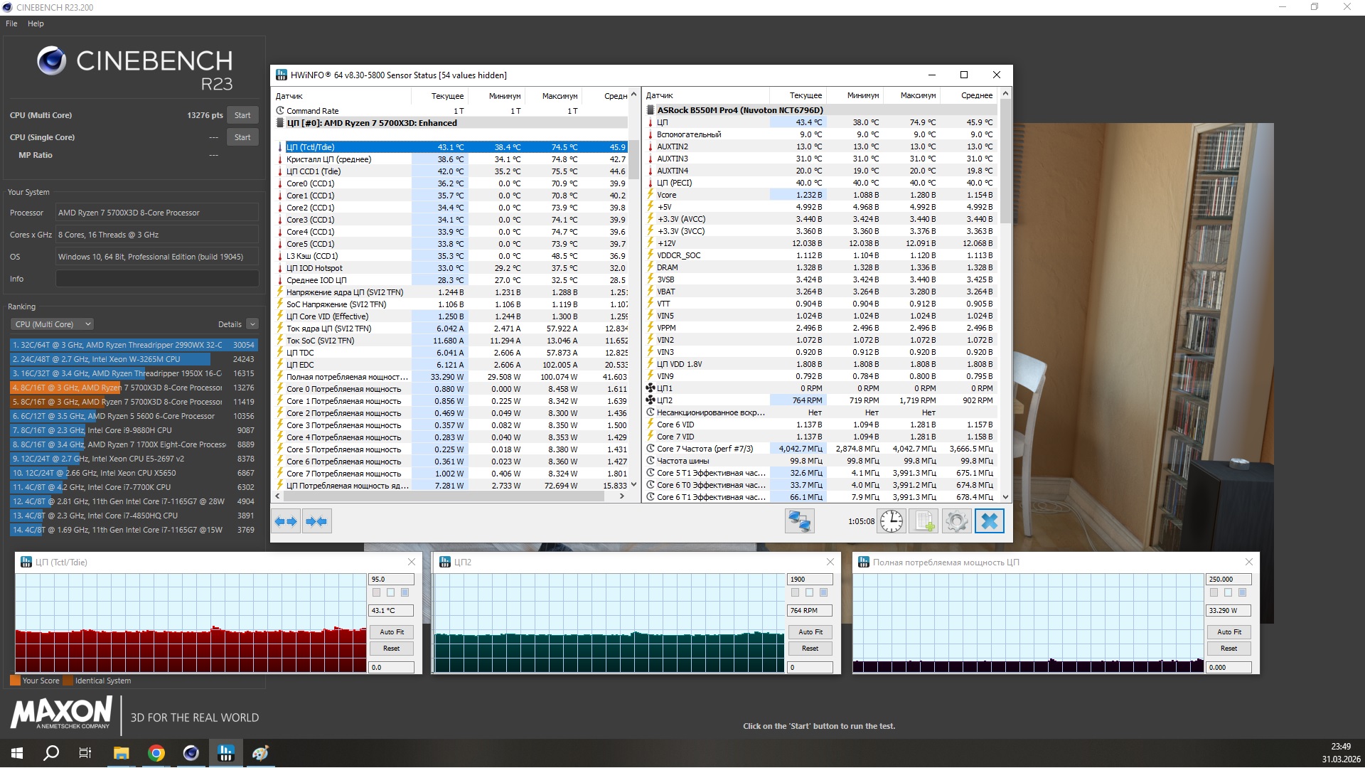1365x768 pixels.
Task: Toggle the middle white checkbox in the power graph
Action: (1228, 592)
